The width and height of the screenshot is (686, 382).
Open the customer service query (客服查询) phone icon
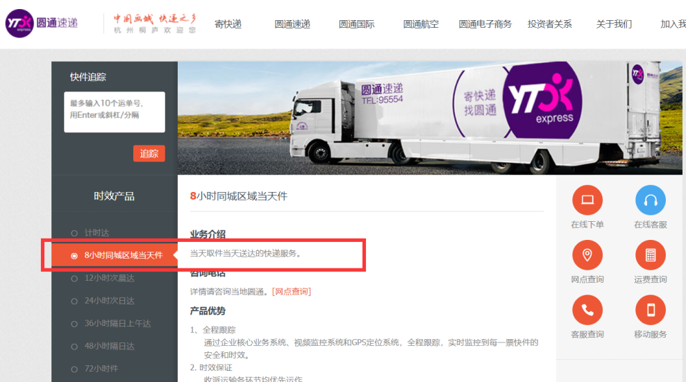587,310
